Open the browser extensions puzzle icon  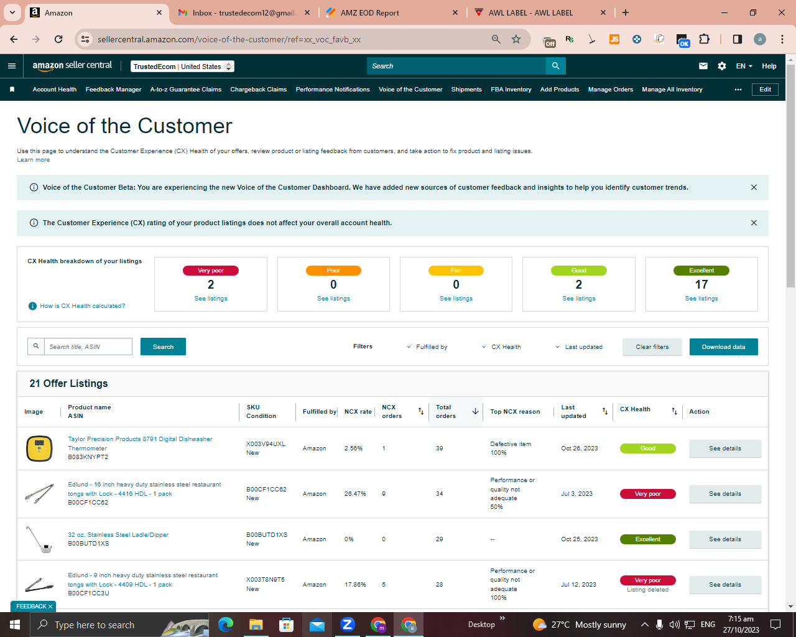coord(704,39)
